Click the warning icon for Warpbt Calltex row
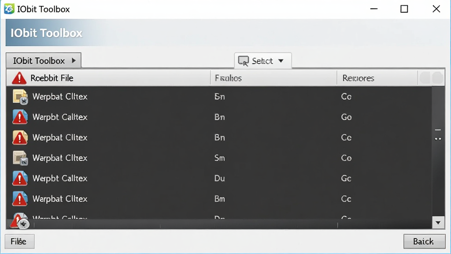 pos(20,117)
